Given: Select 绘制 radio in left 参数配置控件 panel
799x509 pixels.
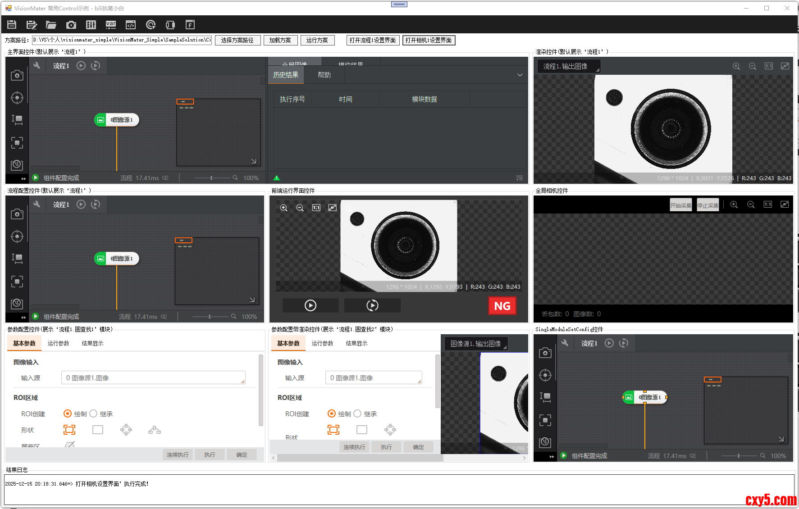Looking at the screenshot, I should tap(68, 414).
